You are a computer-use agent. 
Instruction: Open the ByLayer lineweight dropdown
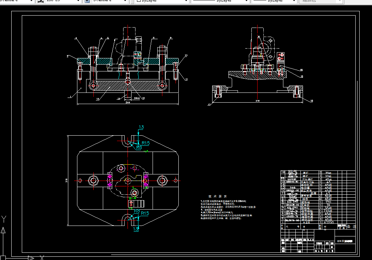294,1
